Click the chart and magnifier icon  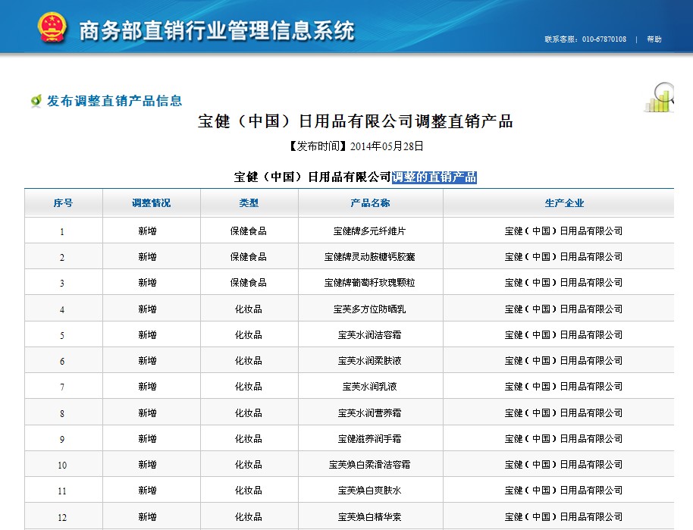tap(660, 96)
